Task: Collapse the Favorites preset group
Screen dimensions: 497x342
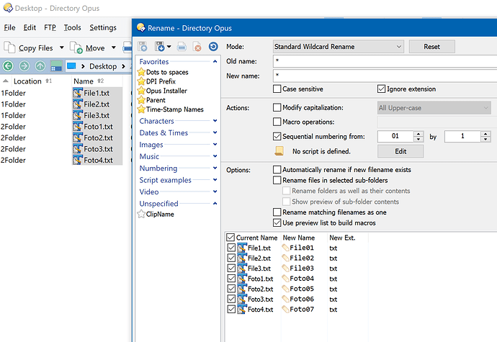Action: (215, 61)
